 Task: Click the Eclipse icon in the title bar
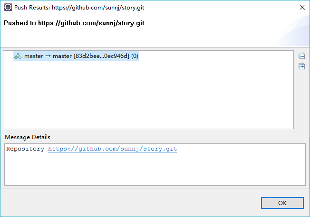click(x=8, y=7)
